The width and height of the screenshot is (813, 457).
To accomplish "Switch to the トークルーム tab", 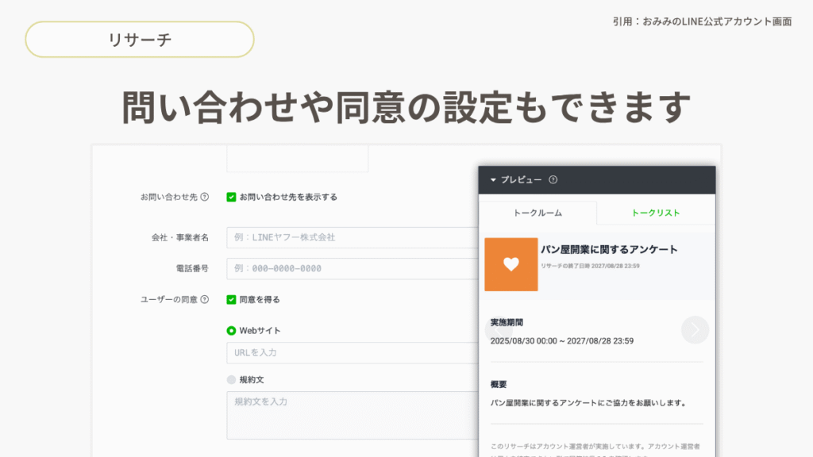I will click(538, 213).
